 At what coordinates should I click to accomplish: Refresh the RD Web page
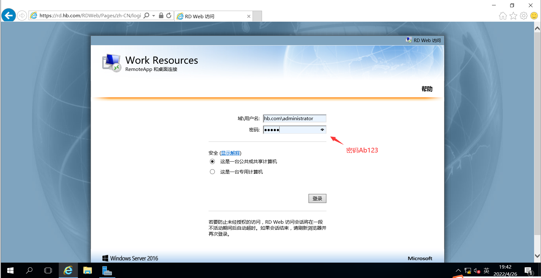(169, 15)
